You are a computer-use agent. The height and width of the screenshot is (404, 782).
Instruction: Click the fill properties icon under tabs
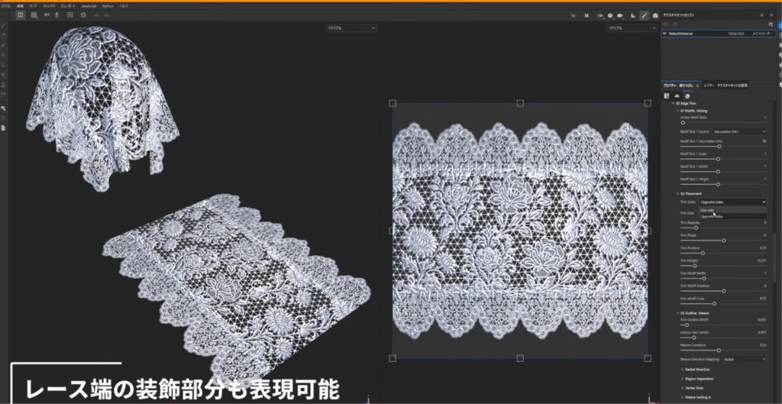(x=666, y=95)
